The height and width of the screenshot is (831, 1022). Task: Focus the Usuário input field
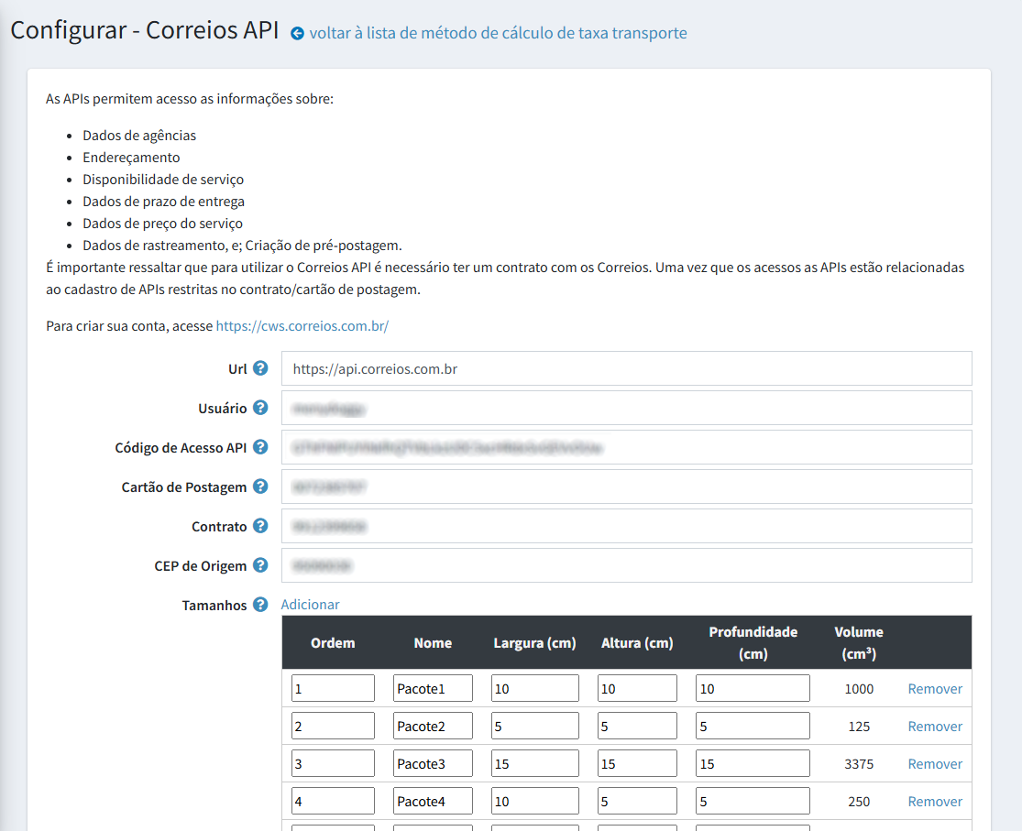(626, 408)
